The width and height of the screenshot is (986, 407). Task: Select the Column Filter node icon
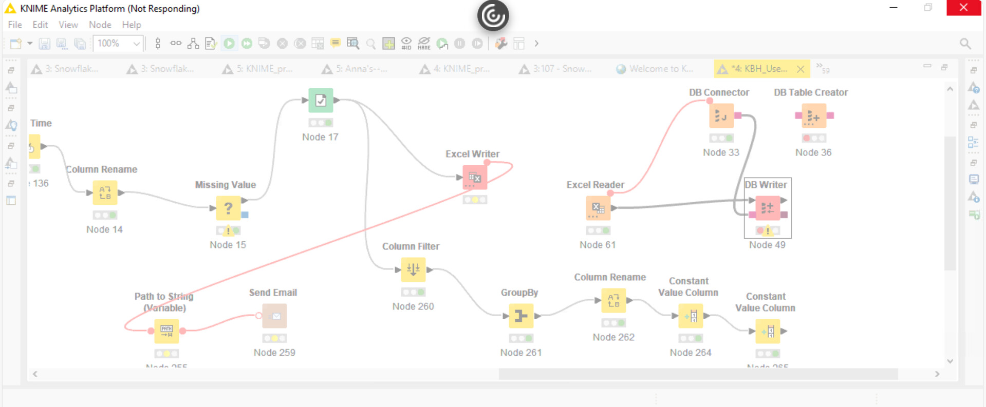point(413,270)
